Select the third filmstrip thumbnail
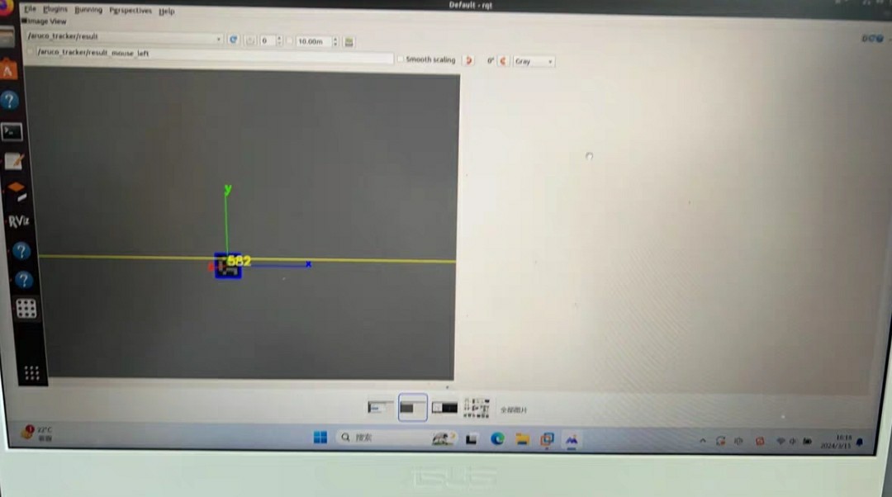892x497 pixels. (444, 408)
